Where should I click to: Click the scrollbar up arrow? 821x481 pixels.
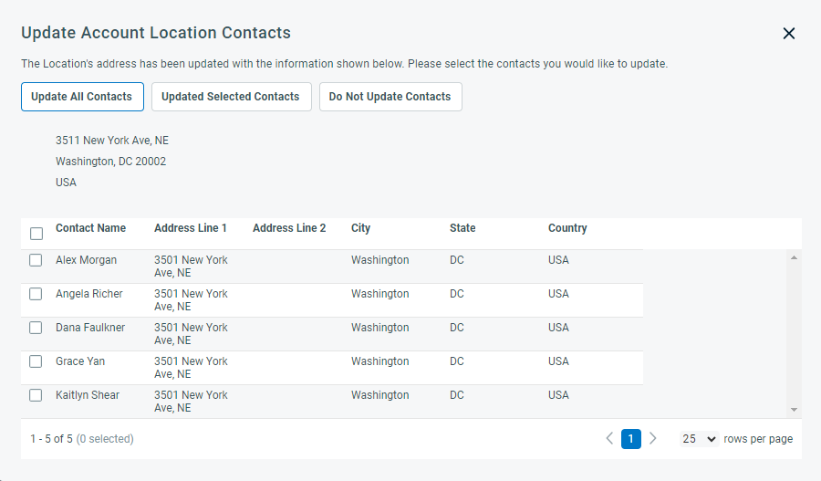tap(794, 257)
